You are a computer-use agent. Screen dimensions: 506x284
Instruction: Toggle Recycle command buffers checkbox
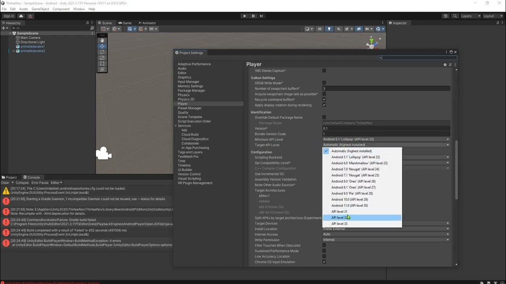(x=324, y=100)
